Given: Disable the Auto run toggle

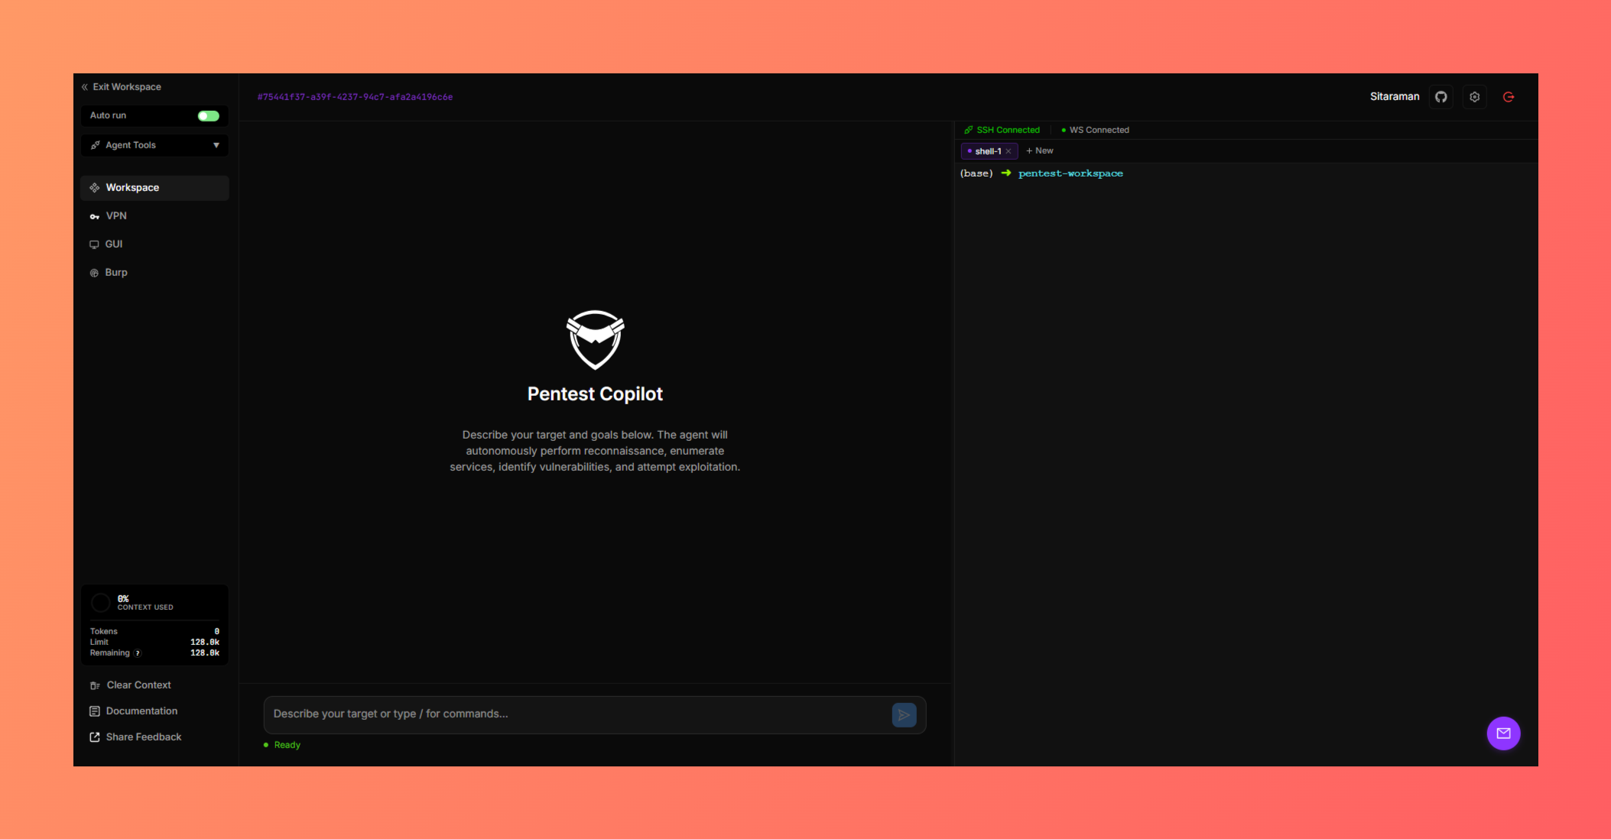Looking at the screenshot, I should pyautogui.click(x=207, y=115).
